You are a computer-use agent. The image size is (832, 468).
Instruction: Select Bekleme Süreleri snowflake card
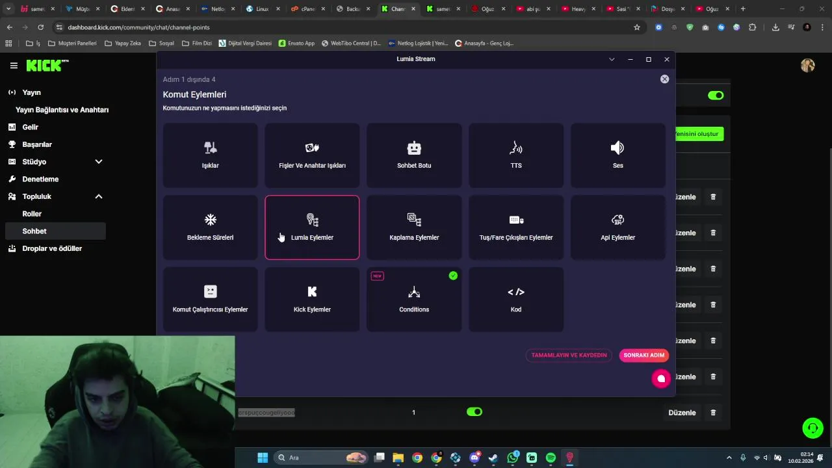[210, 227]
